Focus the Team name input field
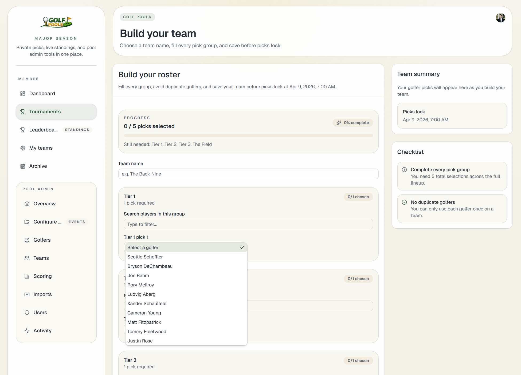The height and width of the screenshot is (375, 521). point(248,174)
